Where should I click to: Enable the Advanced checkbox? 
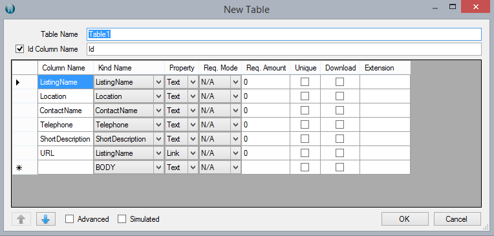[69, 219]
